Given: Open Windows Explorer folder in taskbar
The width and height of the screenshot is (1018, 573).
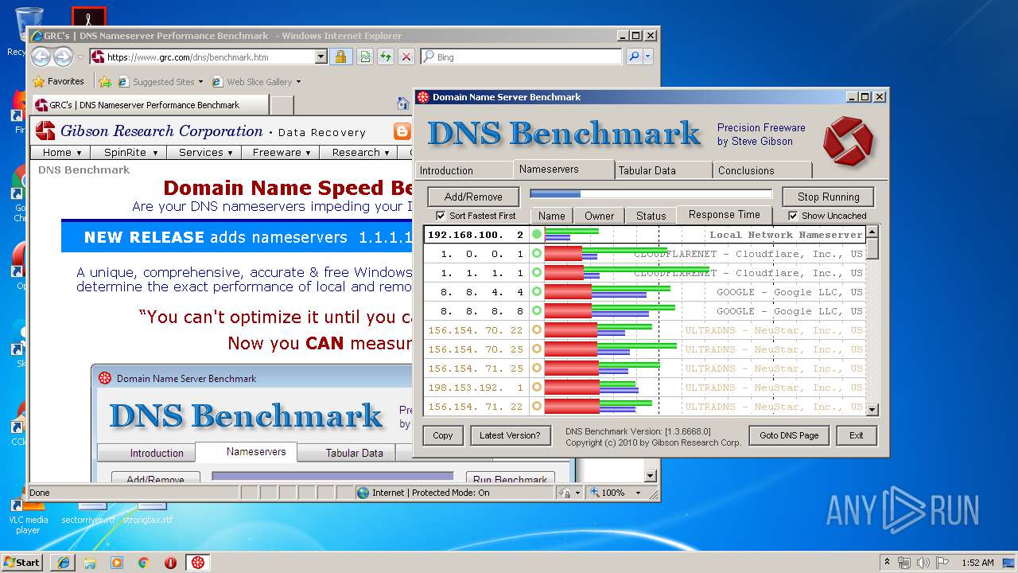Looking at the screenshot, I should (x=90, y=563).
